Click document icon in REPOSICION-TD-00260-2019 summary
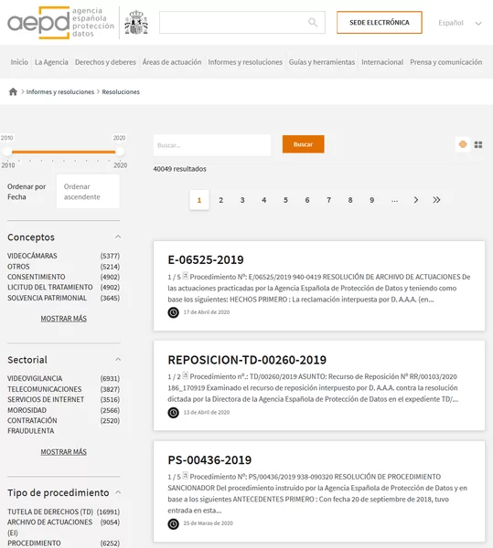 (x=185, y=375)
